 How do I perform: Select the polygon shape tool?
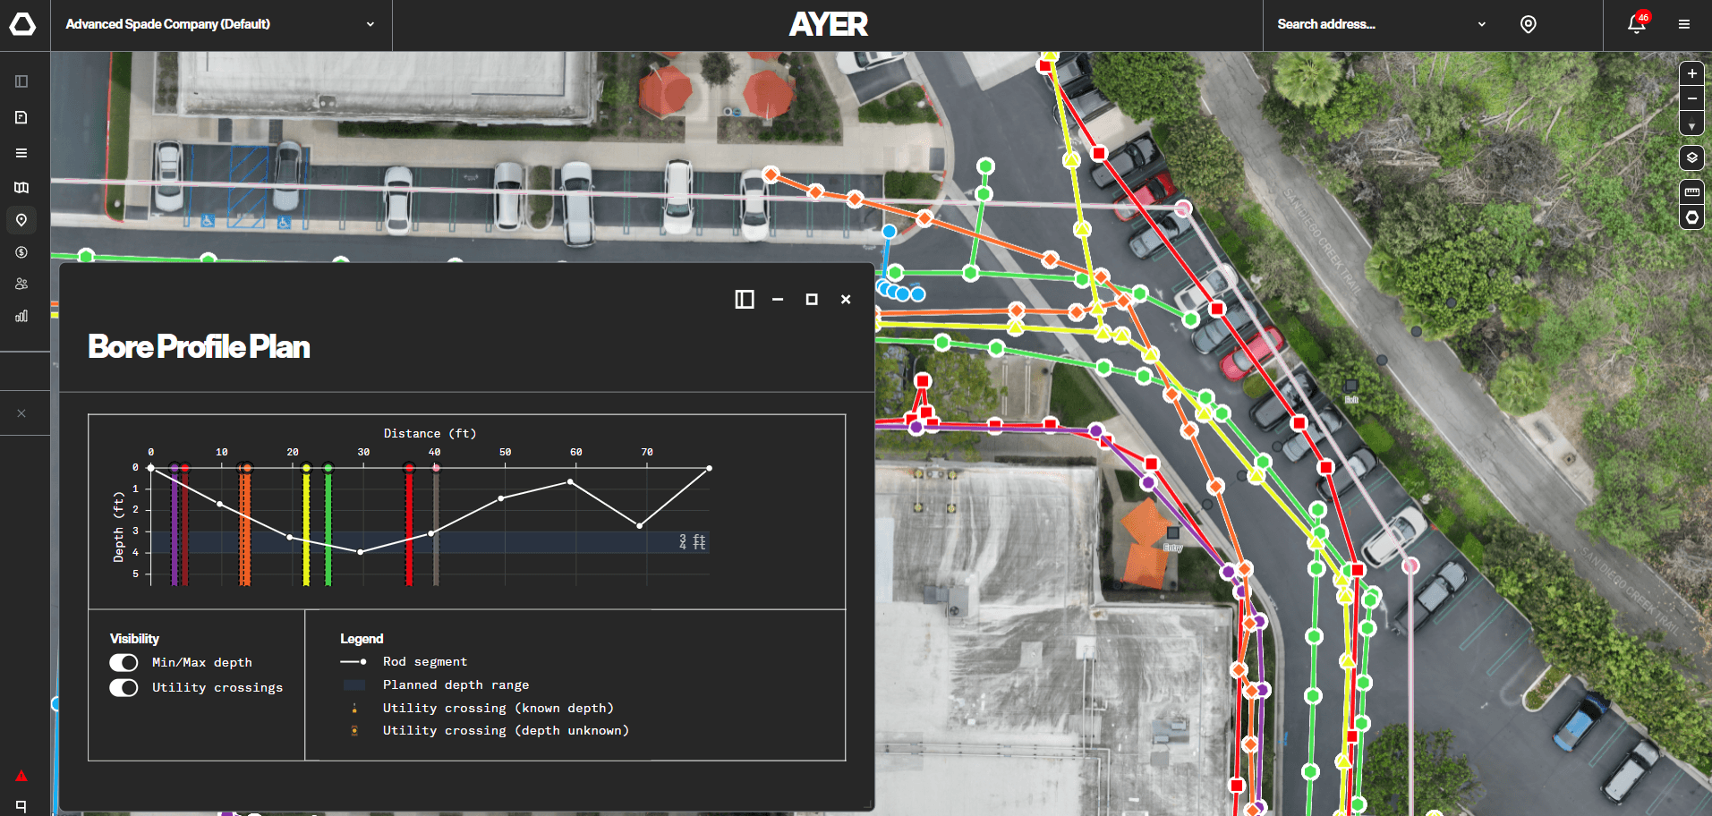(x=1691, y=217)
